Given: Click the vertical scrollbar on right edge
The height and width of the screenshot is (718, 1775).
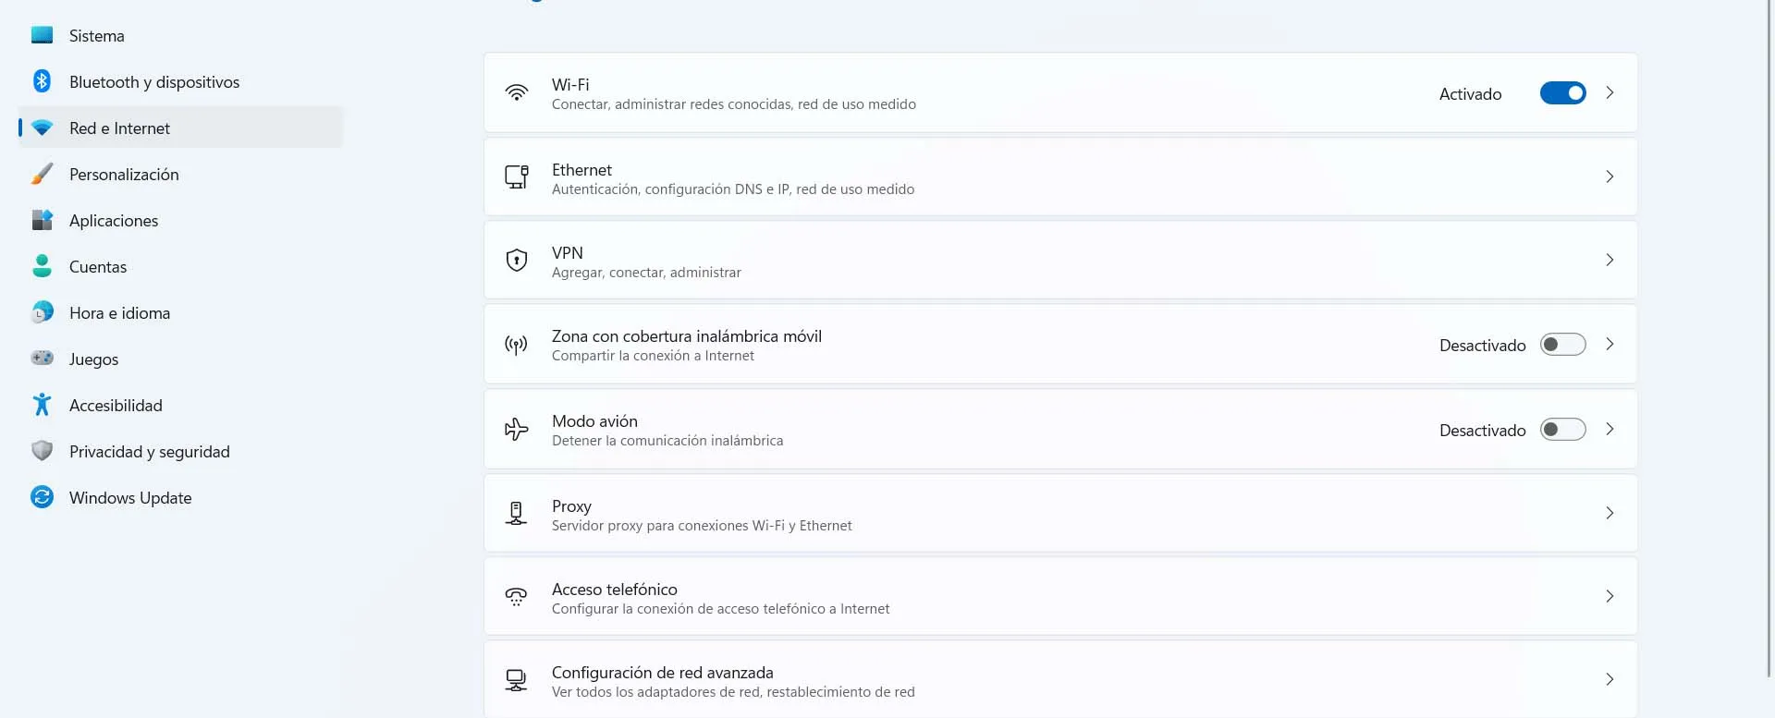Looking at the screenshot, I should click(1769, 338).
